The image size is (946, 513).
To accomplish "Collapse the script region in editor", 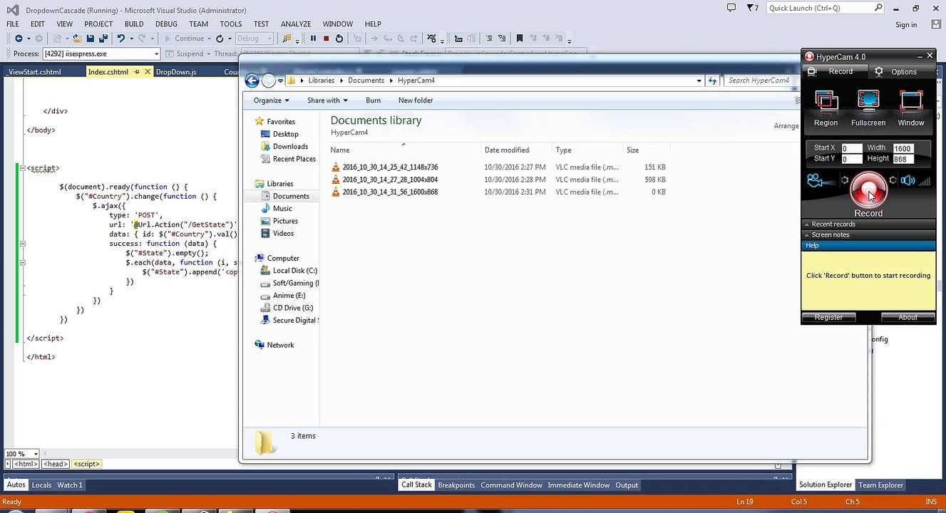I will tap(23, 168).
